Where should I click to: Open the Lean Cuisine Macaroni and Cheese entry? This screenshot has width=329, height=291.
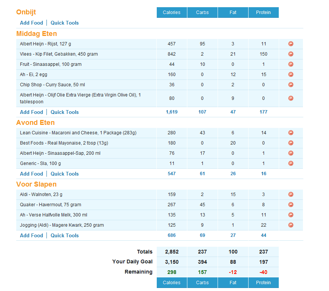tap(78, 133)
